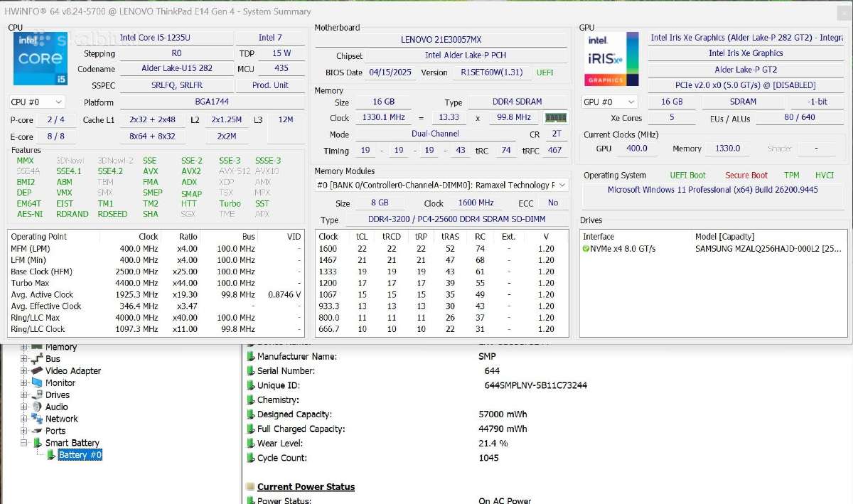Screen dimensions: 853x504
Task: Open the memory module BANK 0 dropdown
Action: pos(442,185)
